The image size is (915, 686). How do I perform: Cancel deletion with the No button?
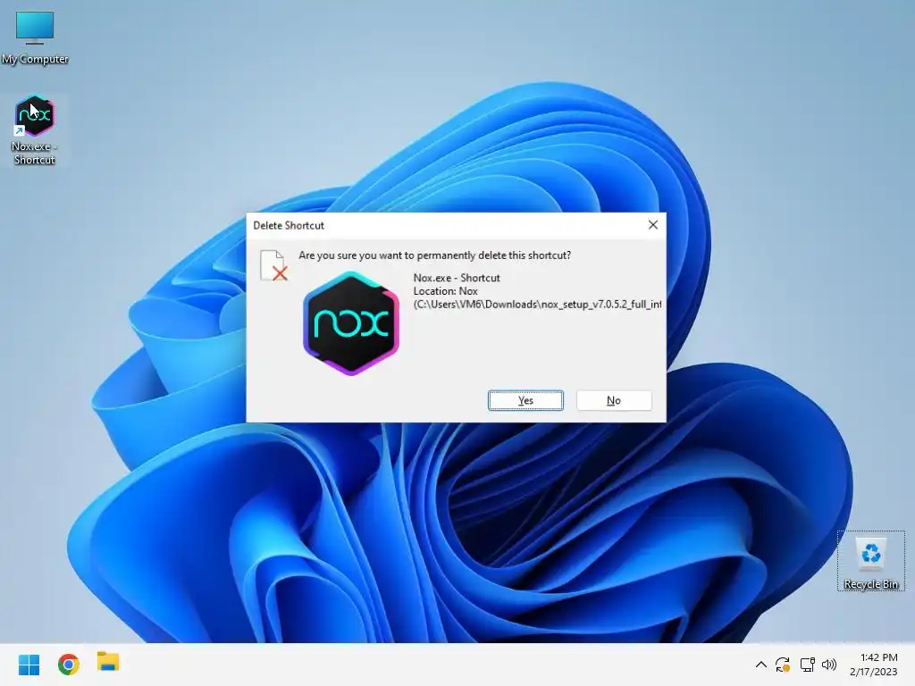[613, 400]
